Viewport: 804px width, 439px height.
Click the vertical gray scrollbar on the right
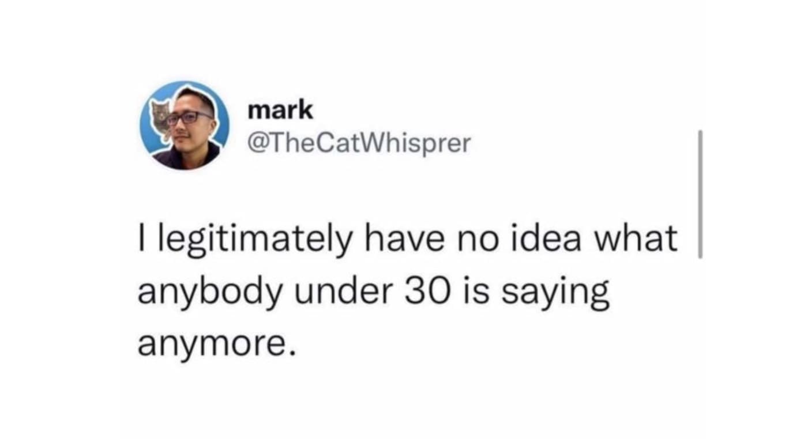tap(700, 194)
